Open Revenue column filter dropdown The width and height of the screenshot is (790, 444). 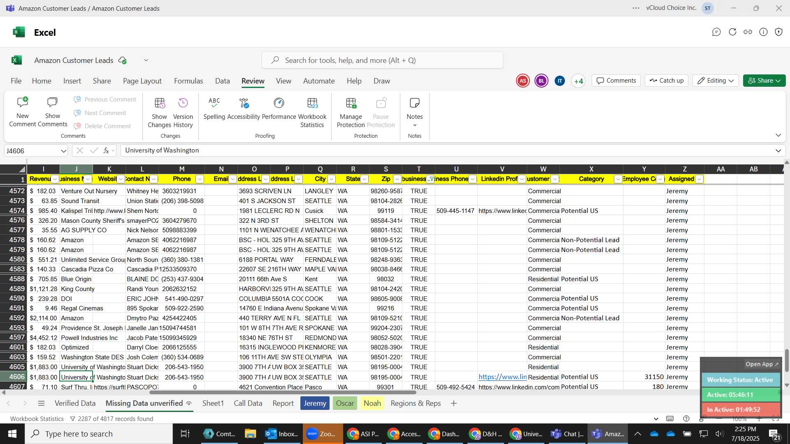(x=55, y=179)
